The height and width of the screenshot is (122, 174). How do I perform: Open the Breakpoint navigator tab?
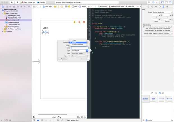[25, 6]
